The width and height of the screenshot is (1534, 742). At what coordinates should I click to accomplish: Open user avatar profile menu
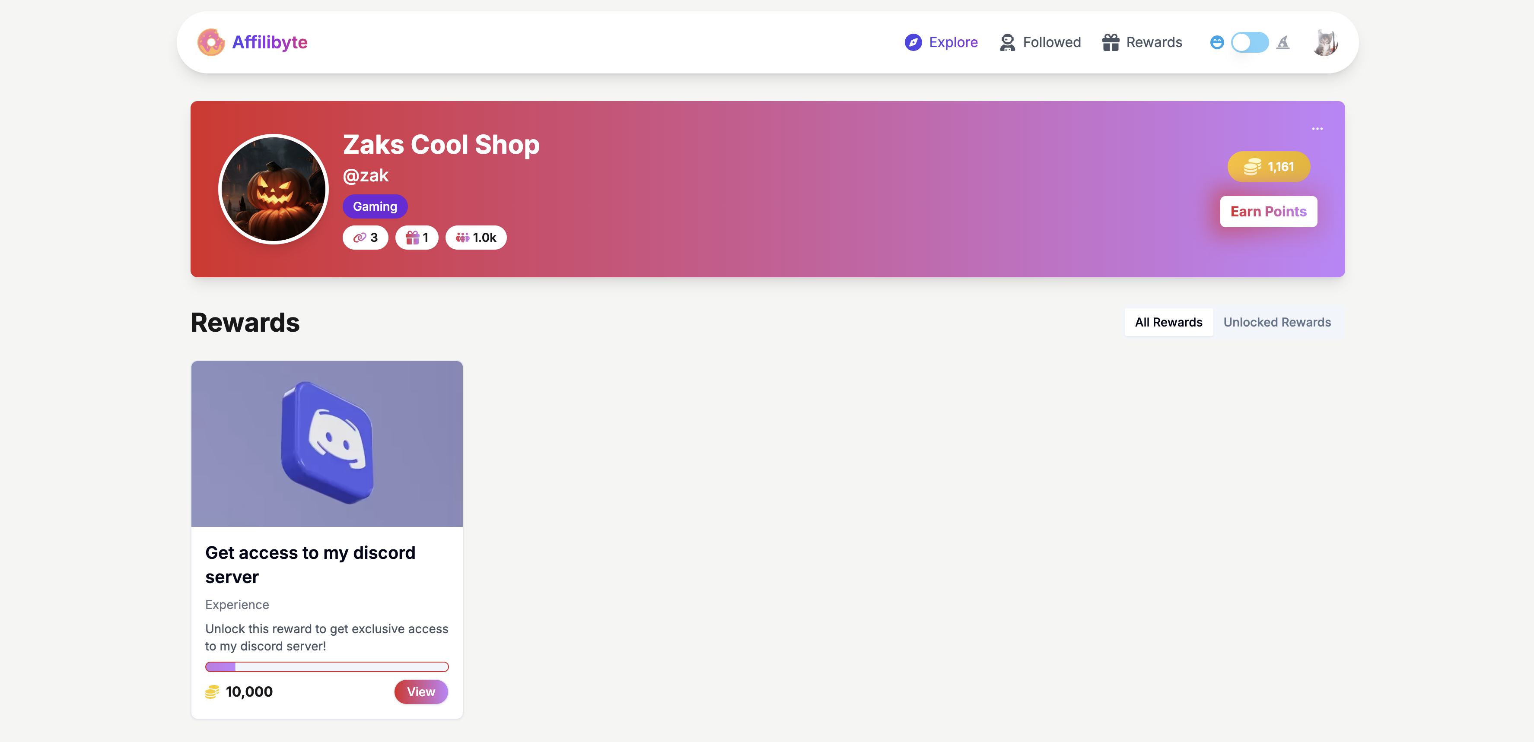pyautogui.click(x=1325, y=42)
